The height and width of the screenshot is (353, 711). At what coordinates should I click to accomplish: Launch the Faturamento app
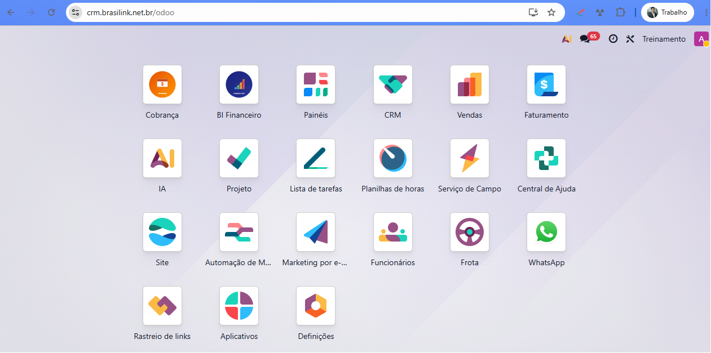pos(546,84)
